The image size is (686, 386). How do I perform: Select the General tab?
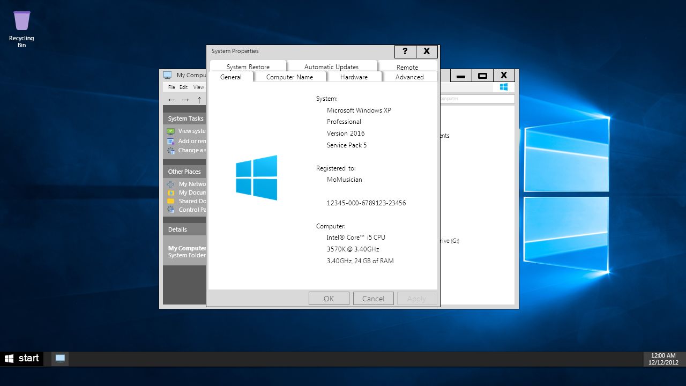231,77
